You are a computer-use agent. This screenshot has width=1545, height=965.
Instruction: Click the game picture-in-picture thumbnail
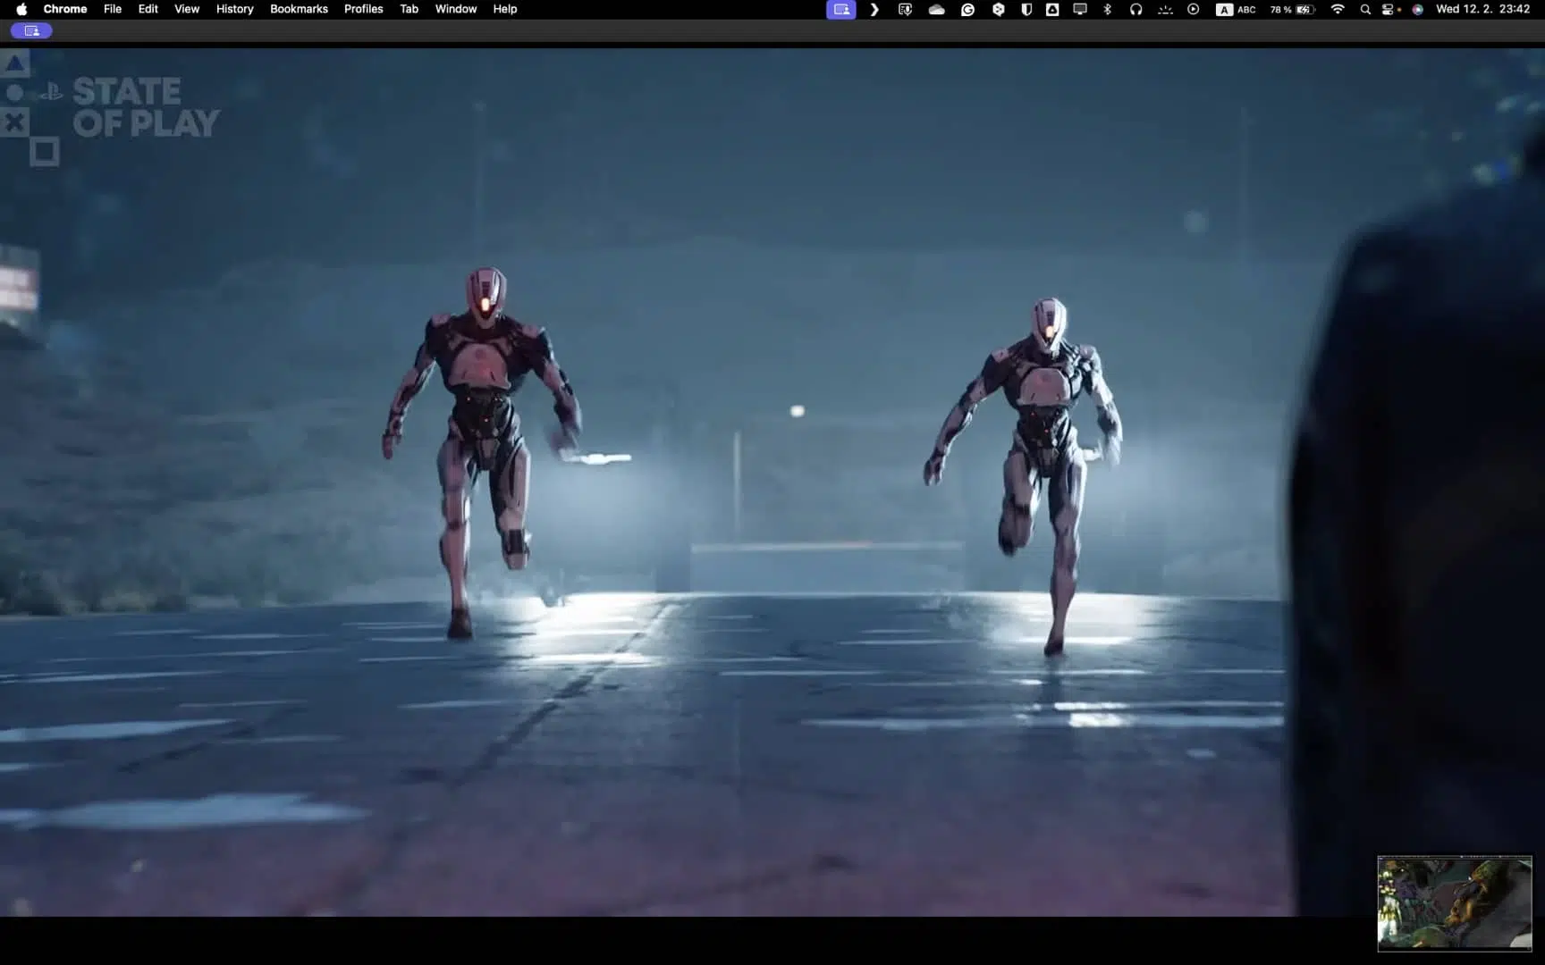[x=1454, y=902]
